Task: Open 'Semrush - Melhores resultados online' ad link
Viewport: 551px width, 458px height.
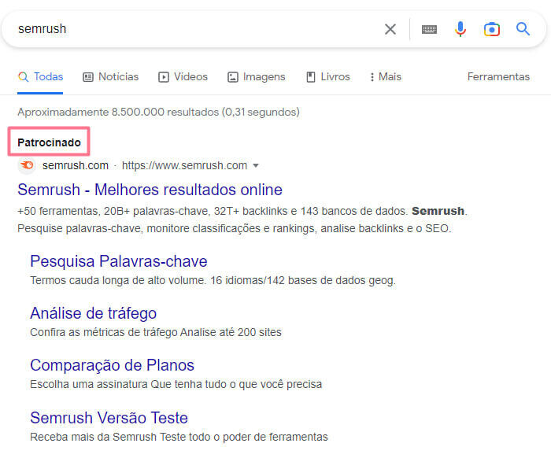Action: (x=150, y=190)
